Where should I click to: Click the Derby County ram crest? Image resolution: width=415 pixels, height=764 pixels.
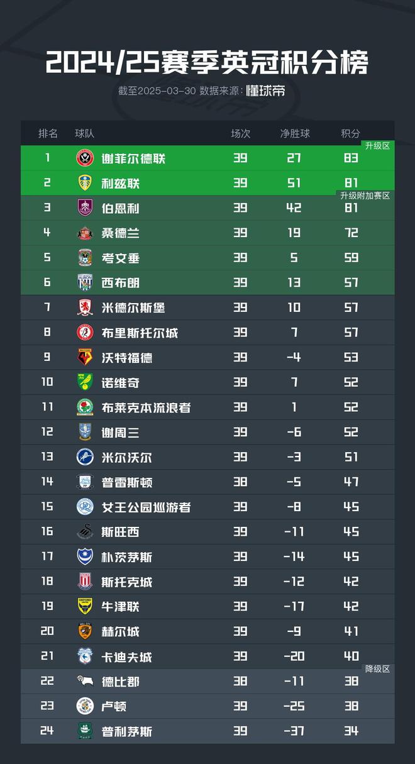click(x=85, y=681)
